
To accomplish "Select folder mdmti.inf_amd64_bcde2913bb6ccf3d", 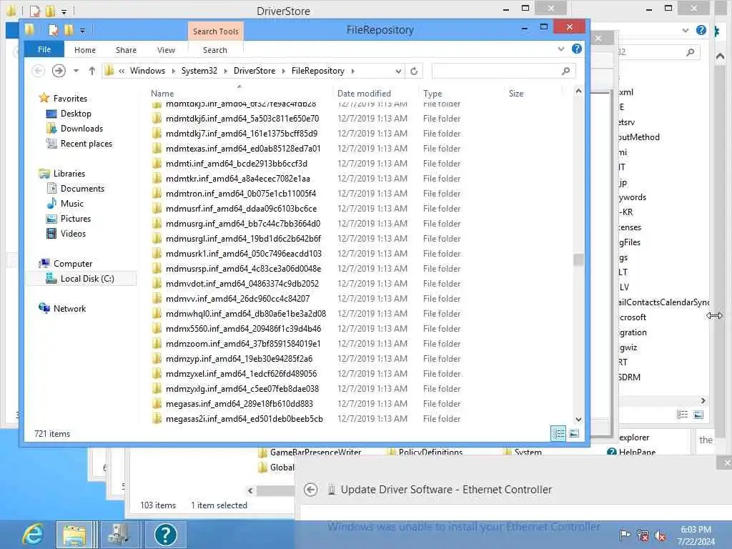I will pyautogui.click(x=236, y=164).
